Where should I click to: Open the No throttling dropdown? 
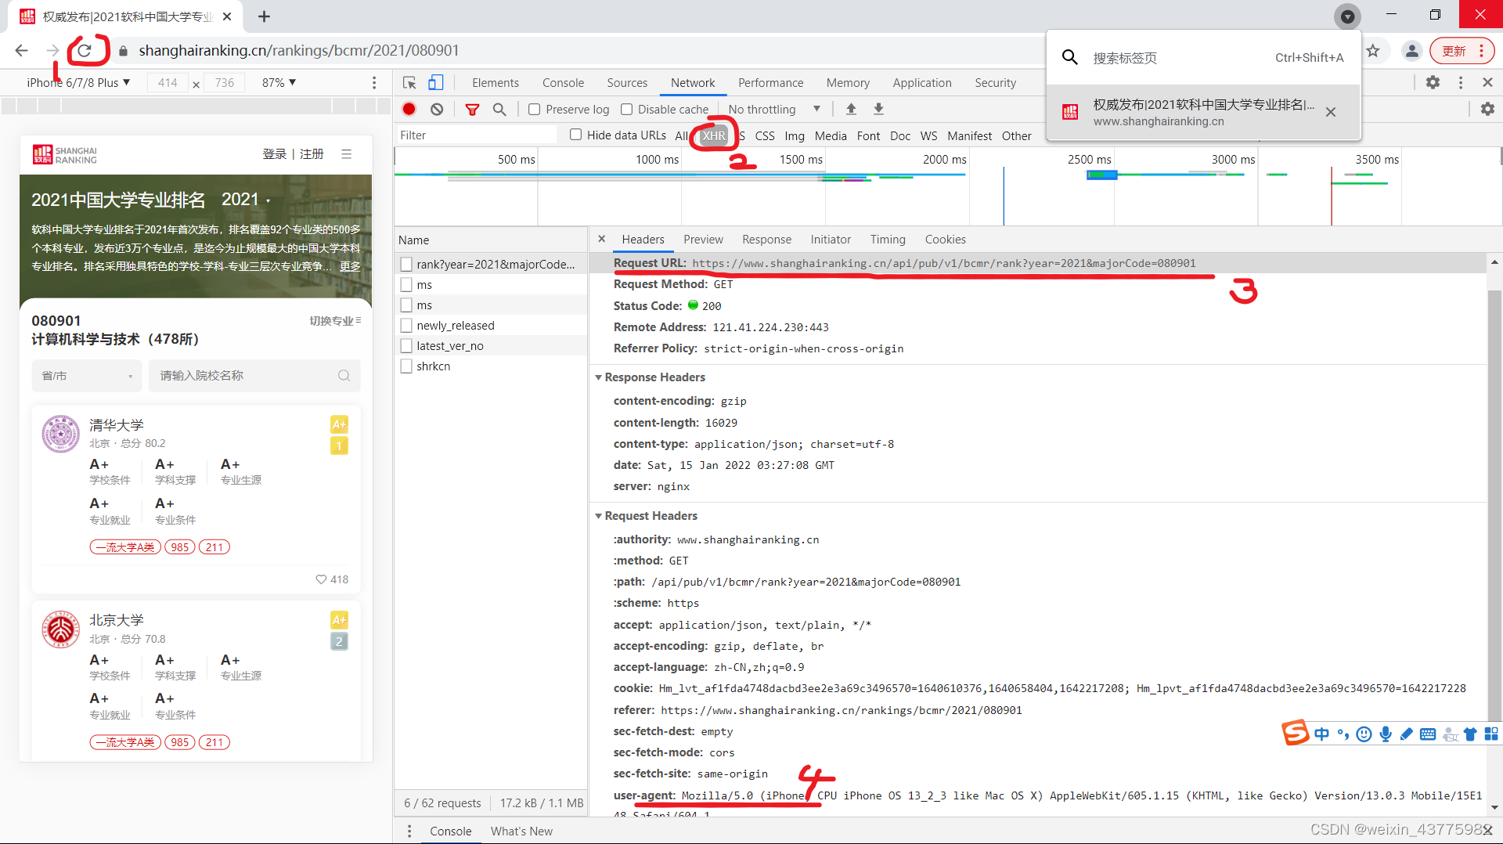click(774, 110)
